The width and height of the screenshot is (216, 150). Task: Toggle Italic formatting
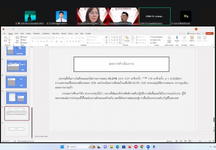pyautogui.click(x=35, y=41)
